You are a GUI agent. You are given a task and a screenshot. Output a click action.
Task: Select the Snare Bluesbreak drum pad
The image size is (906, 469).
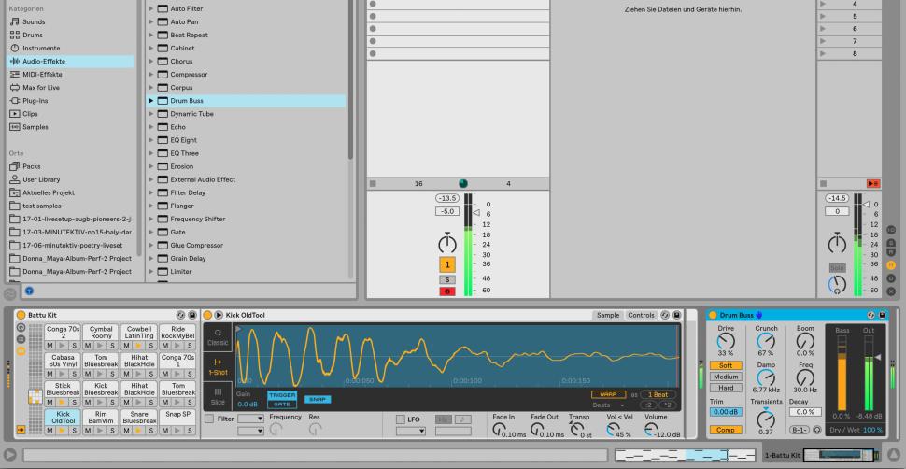click(x=138, y=416)
